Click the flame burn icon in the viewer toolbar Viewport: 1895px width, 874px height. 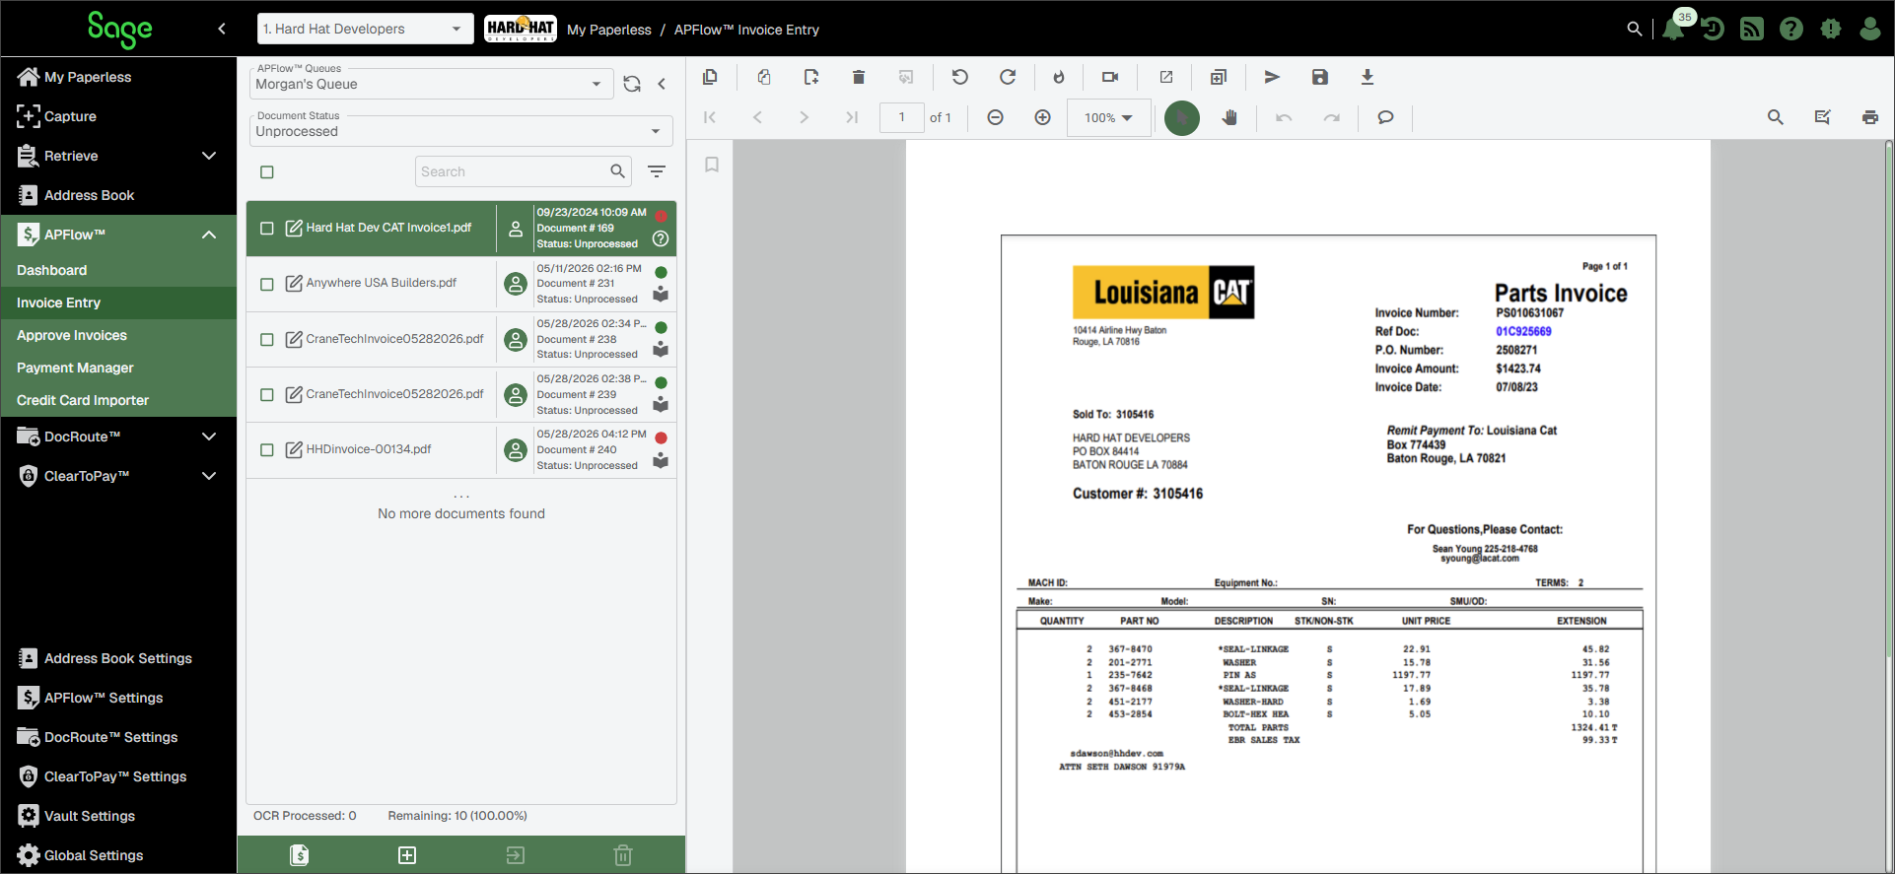pyautogui.click(x=1059, y=77)
